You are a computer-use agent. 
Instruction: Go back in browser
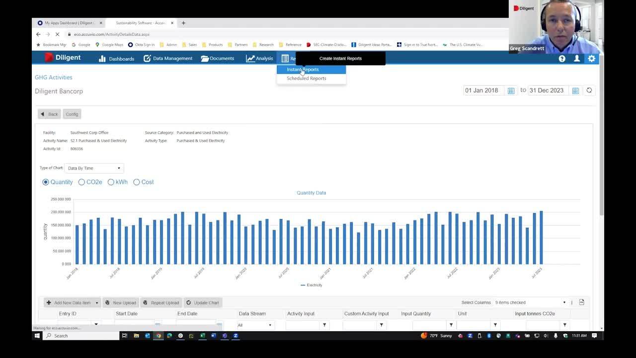pos(38,34)
